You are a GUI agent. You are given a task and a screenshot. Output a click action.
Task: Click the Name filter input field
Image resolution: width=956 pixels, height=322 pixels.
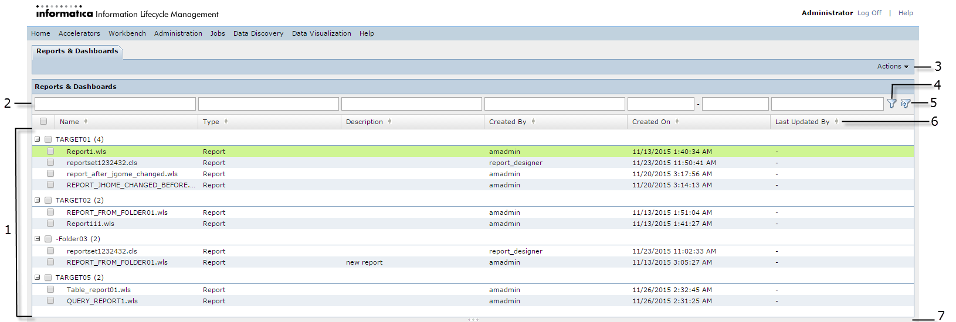pyautogui.click(x=115, y=104)
